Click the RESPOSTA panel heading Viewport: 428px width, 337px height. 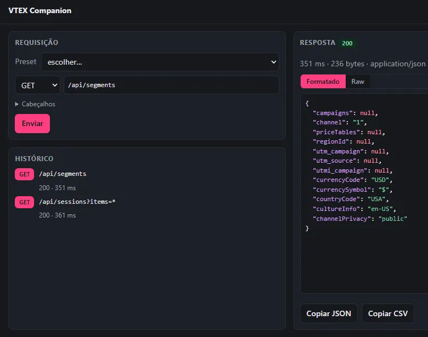pos(318,43)
